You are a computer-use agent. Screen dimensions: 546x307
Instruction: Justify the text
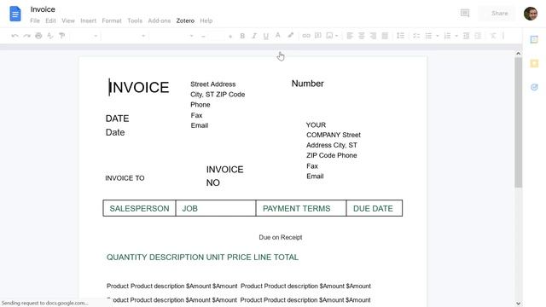pos(385,36)
